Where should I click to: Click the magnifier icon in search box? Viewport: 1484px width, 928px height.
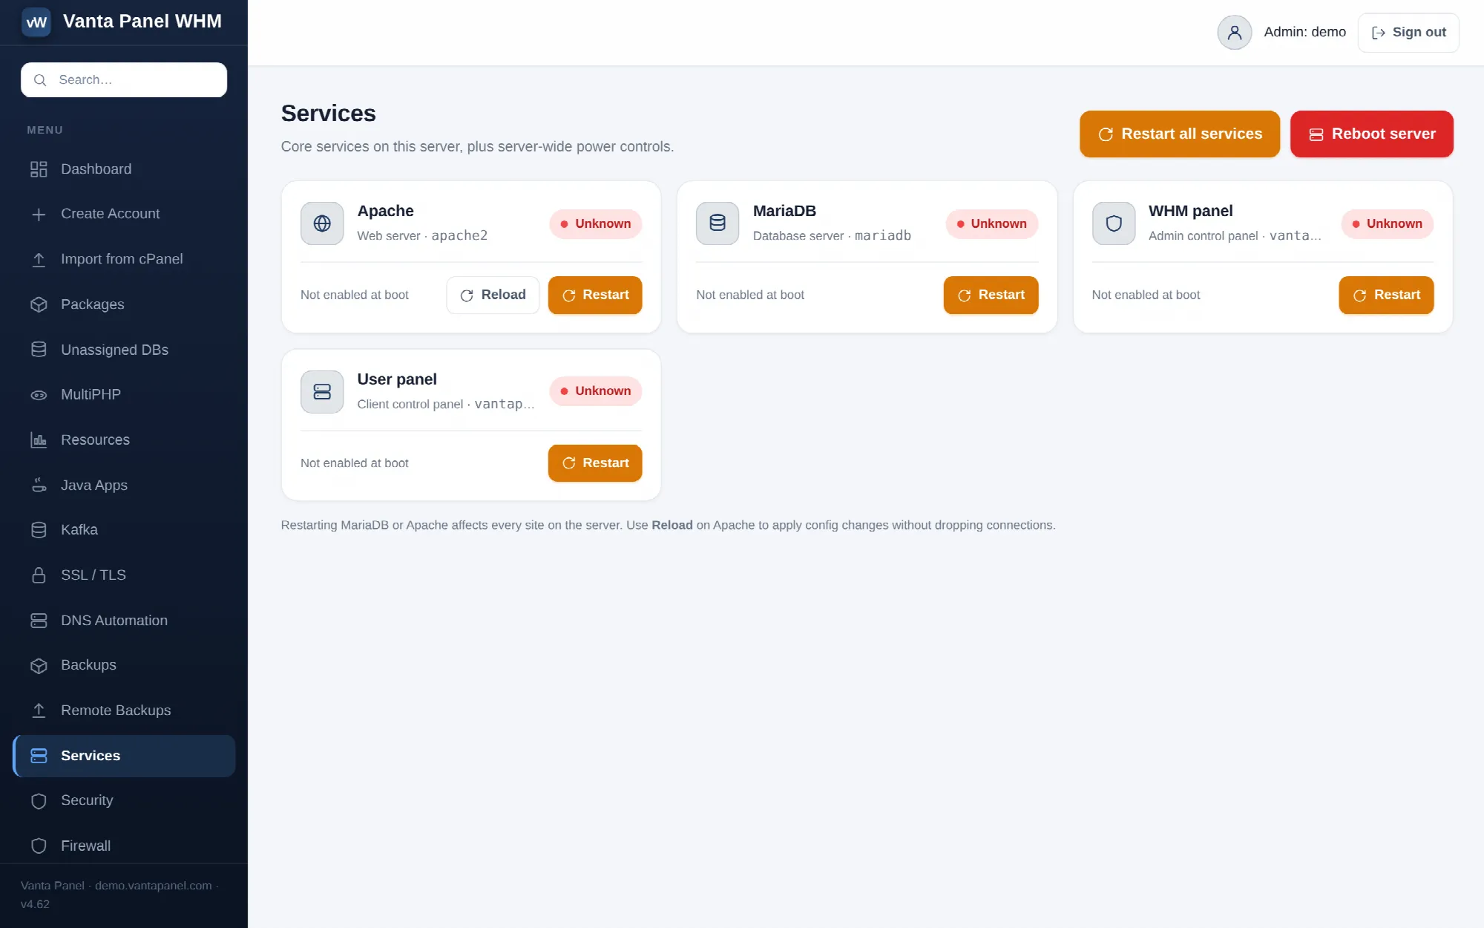pos(40,80)
